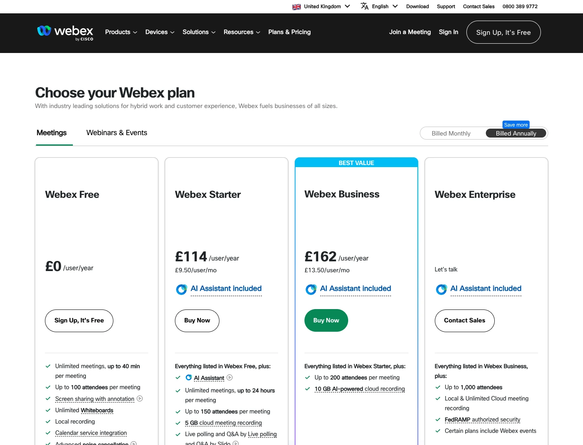Screen dimensions: 583x445
Task: Click £9.50/user/mo text
Action: tap(196, 270)
